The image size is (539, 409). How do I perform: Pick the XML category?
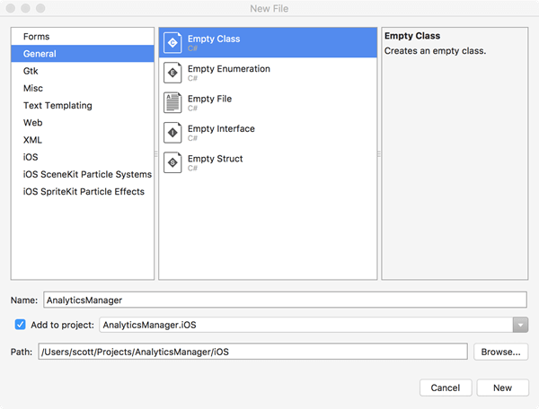click(32, 140)
